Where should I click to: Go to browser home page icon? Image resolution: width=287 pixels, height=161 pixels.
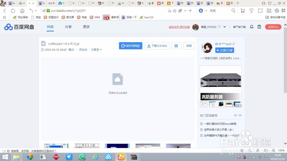[x=22, y=11]
